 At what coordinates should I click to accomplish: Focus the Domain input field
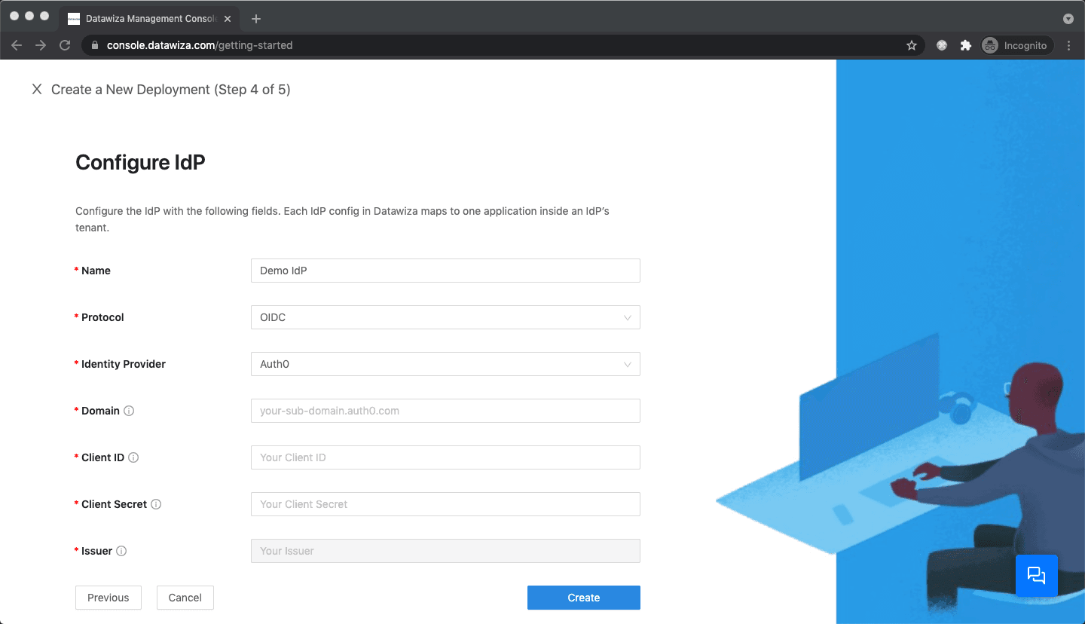click(x=445, y=411)
